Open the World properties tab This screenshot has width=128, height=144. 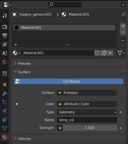point(5,62)
